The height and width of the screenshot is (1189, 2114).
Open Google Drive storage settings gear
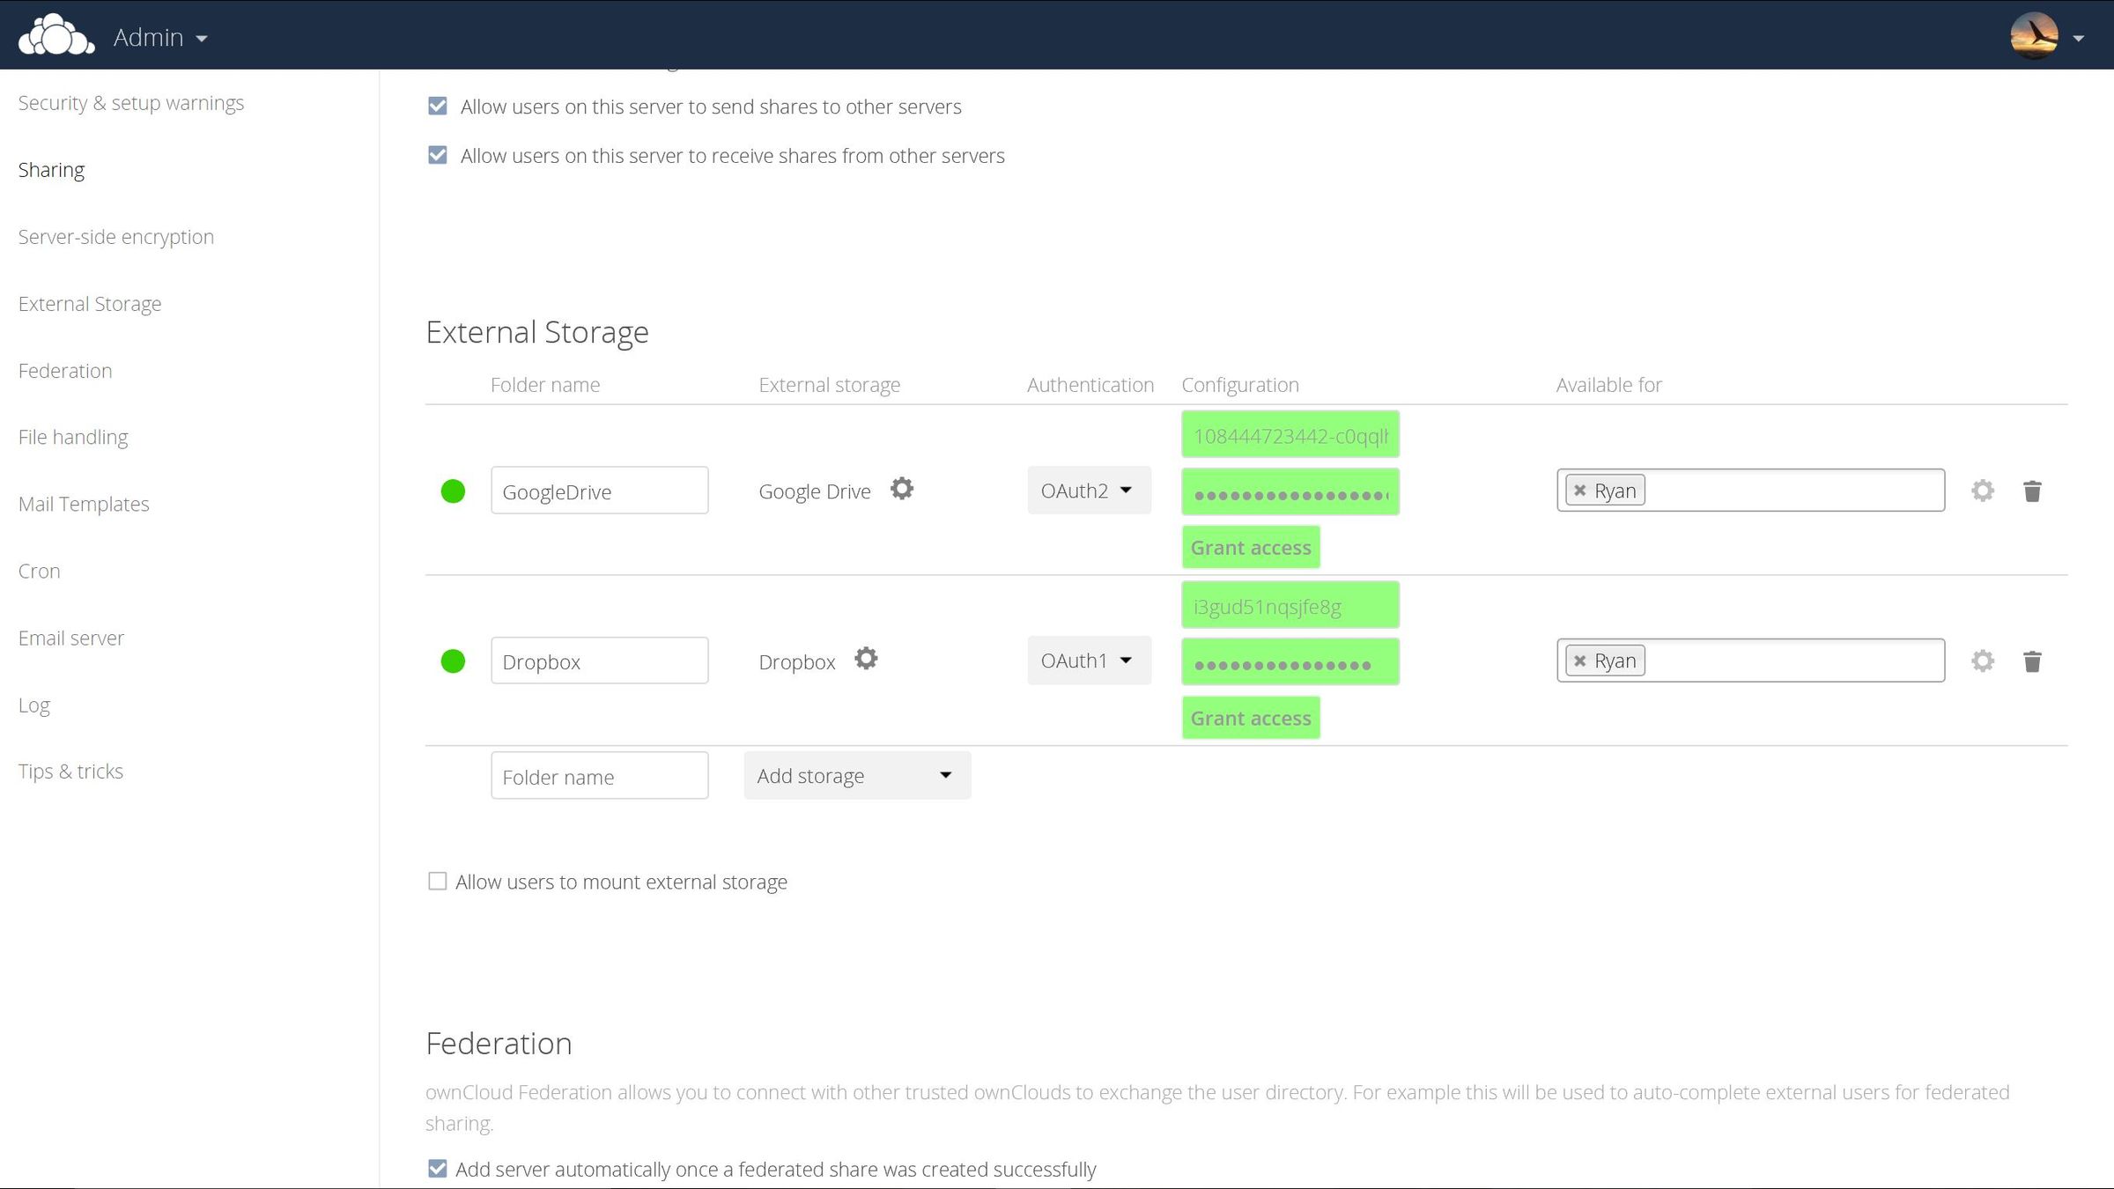[902, 490]
